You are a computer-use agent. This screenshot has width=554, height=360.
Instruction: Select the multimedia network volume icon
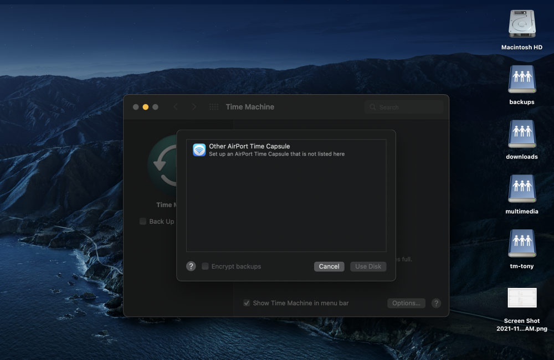pos(522,188)
